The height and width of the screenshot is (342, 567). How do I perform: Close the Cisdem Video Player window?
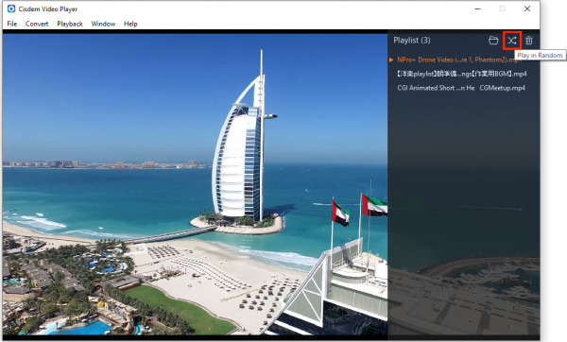527,9
